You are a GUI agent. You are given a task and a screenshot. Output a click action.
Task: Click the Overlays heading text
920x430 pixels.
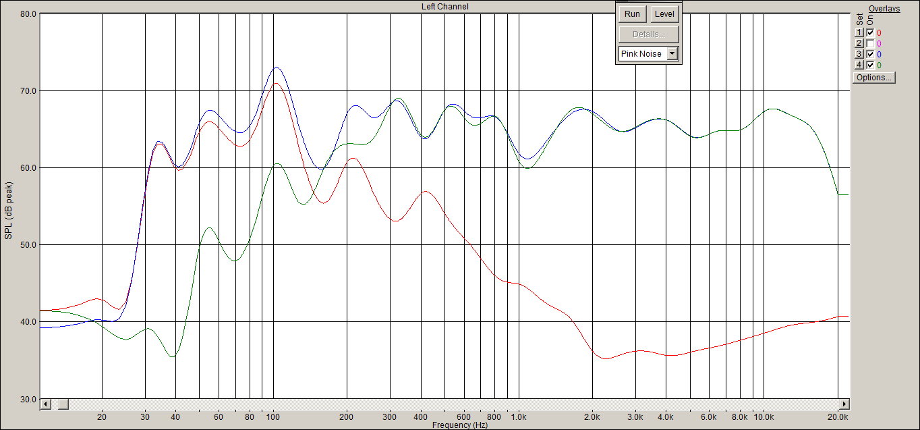pos(884,8)
